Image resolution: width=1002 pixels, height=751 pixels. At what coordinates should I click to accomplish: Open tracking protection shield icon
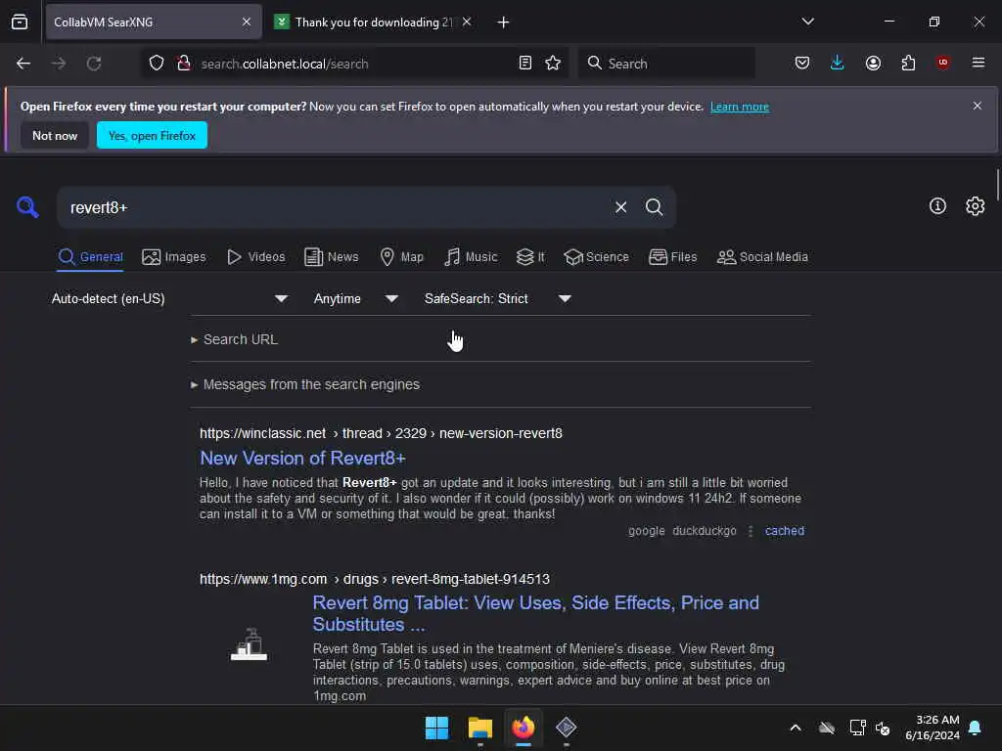click(157, 64)
